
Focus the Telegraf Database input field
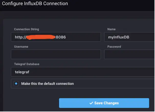click(82, 72)
